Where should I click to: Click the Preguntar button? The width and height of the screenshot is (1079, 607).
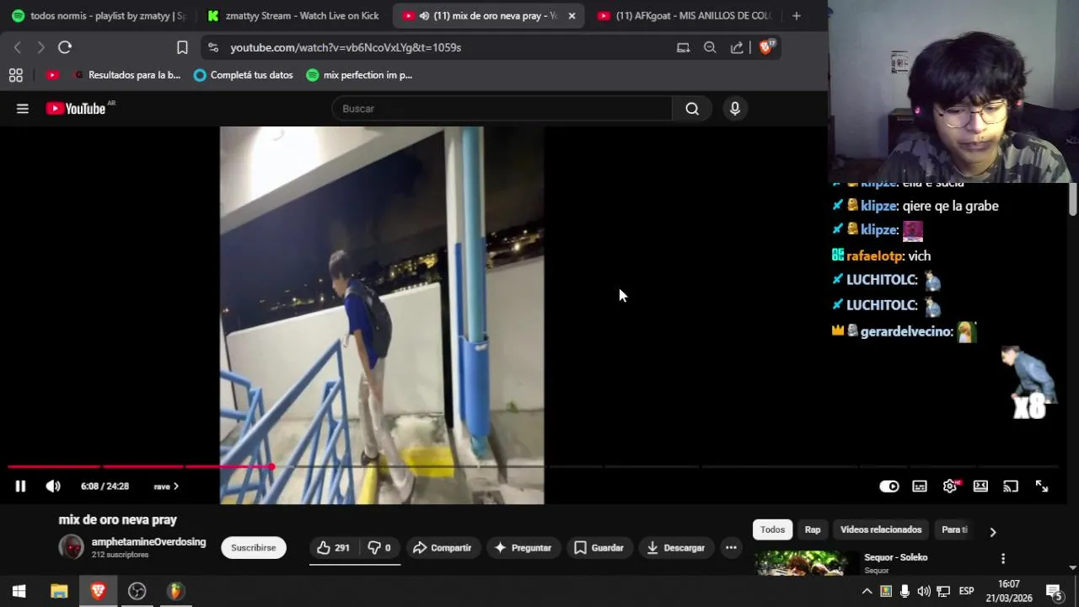click(x=523, y=548)
